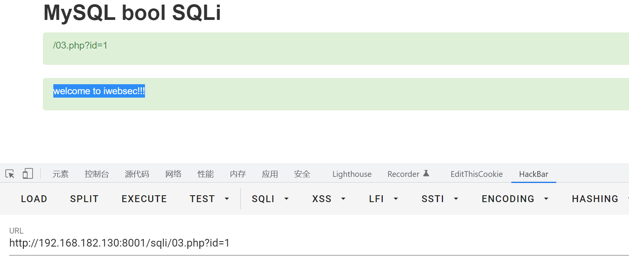The image size is (629, 263).
Task: Open the SSTI dropdown
Action: click(x=439, y=199)
